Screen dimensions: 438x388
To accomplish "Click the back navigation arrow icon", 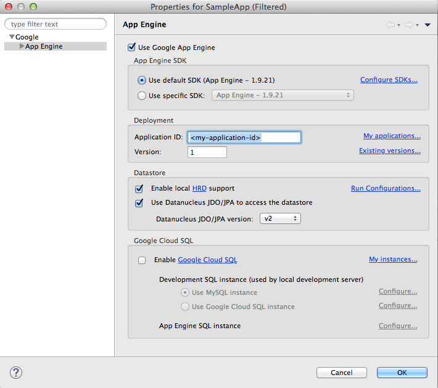I will (390, 25).
